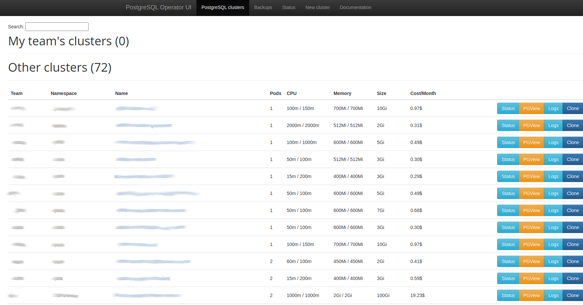The width and height of the screenshot is (583, 305).
Task: Open the cluster name link in 0.41$ row
Action: [153, 261]
